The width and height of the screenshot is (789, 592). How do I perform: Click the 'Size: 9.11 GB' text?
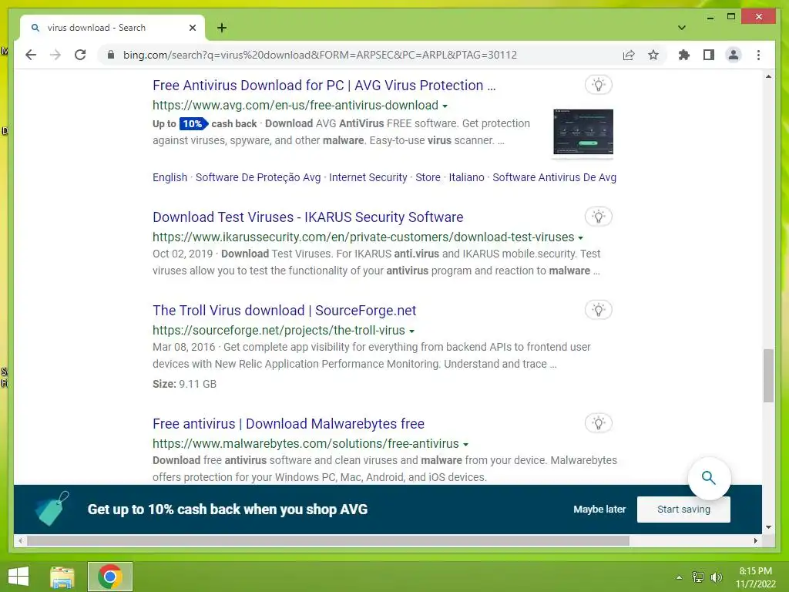coord(185,384)
